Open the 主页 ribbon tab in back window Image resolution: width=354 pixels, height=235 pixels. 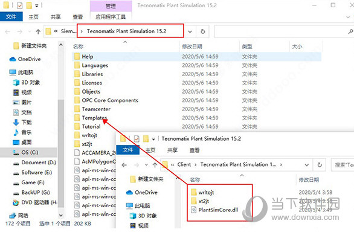tap(33, 17)
